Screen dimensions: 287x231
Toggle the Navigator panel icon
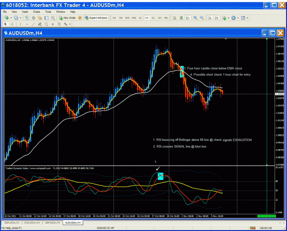pyautogui.click(x=40, y=18)
